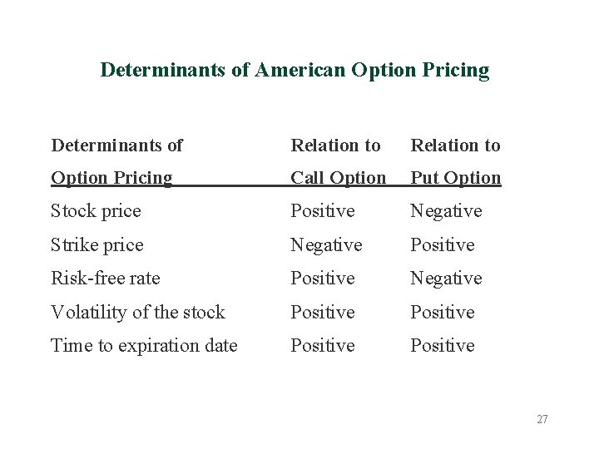Select Positive put value for Strike price

(443, 244)
